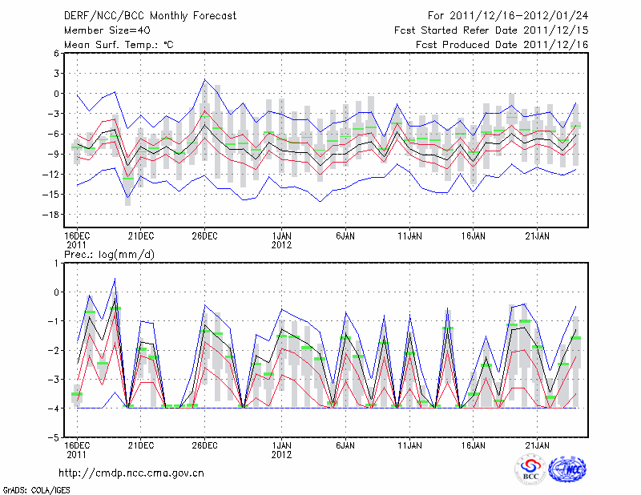
Task: Click the BCC logo
Action: (530, 469)
